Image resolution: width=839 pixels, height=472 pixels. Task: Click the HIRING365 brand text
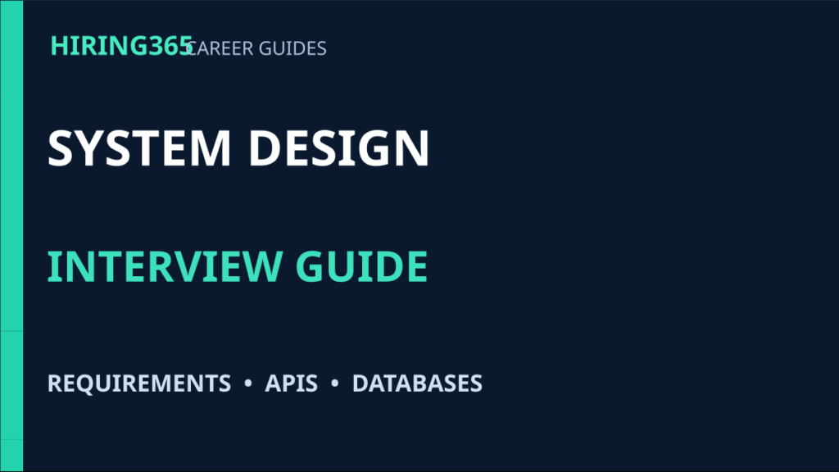pyautogui.click(x=121, y=46)
